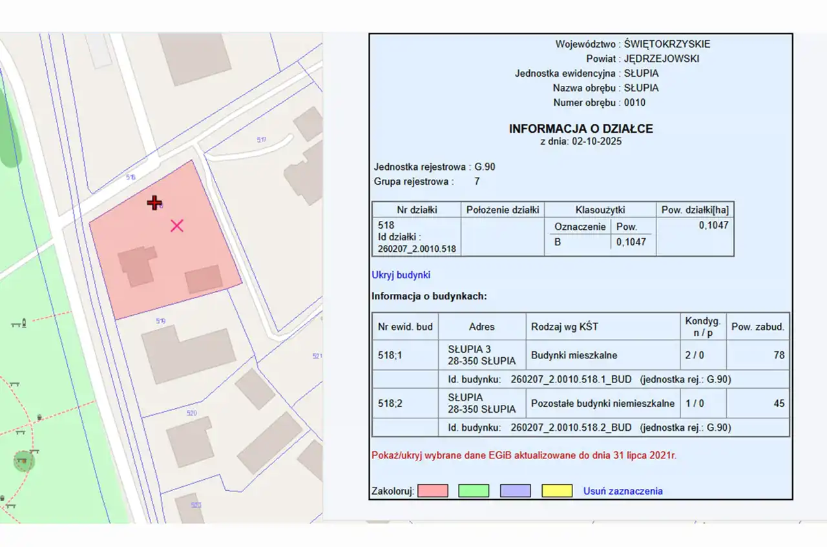827x547 pixels.
Task: Choose the green Zakoloruj color swatch
Action: pyautogui.click(x=474, y=491)
